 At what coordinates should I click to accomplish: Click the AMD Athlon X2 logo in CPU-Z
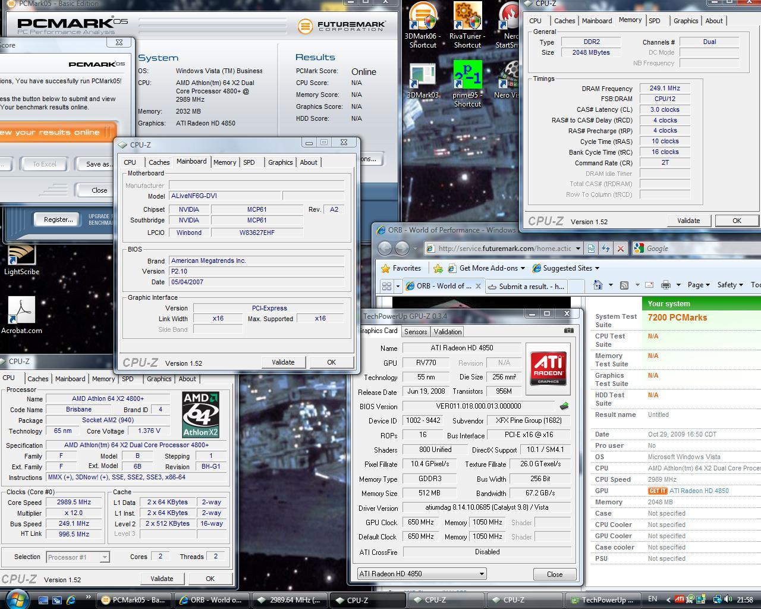coord(201,415)
